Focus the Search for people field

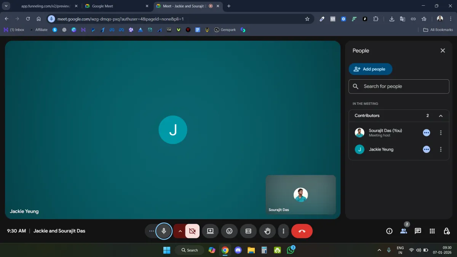399,87
